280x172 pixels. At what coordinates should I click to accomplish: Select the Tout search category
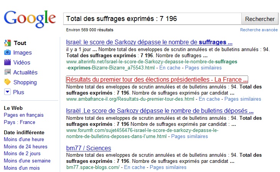click(20, 43)
